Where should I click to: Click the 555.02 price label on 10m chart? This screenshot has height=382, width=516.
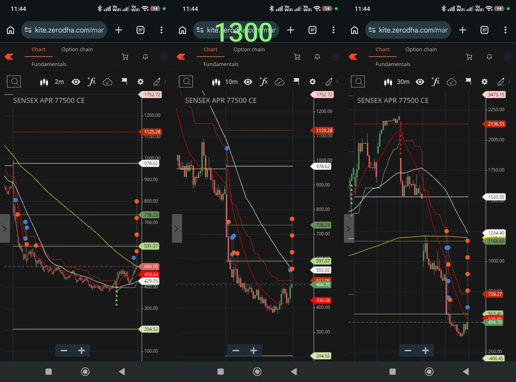tap(322, 270)
